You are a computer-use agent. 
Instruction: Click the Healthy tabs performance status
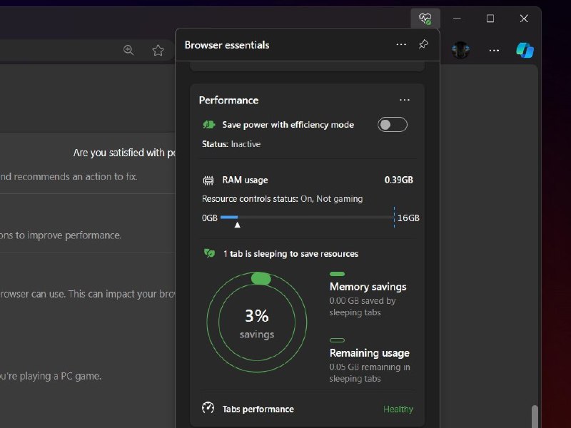398,409
